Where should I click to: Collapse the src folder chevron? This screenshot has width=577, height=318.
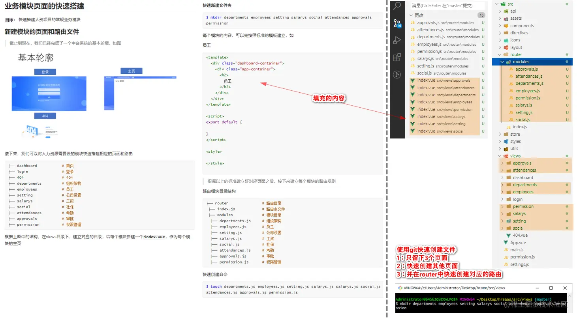pos(497,4)
